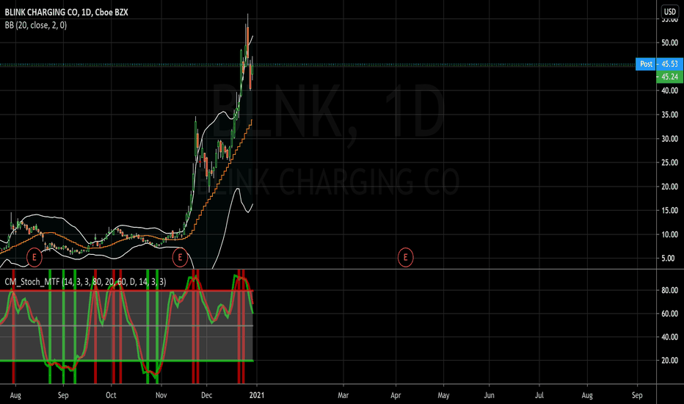Click the 2021 label on time axis

[257, 395]
